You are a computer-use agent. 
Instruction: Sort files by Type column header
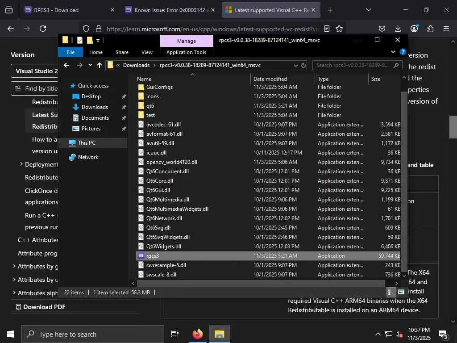(x=341, y=79)
